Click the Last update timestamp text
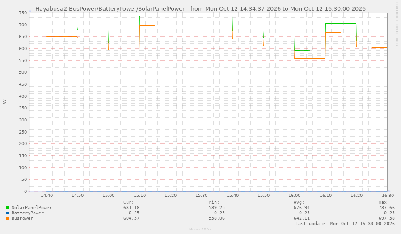 point(345,224)
